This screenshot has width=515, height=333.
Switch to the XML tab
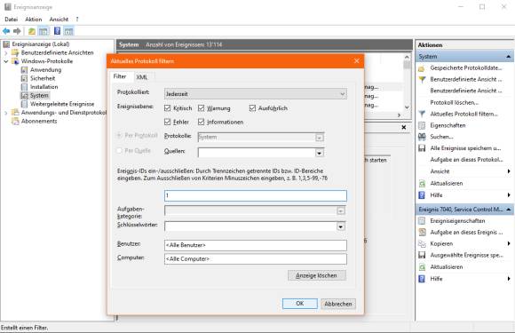[142, 77]
